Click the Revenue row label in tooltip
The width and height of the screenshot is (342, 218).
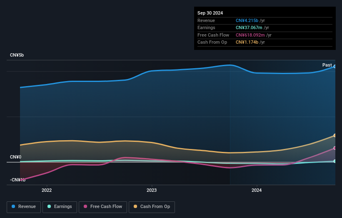(206, 20)
